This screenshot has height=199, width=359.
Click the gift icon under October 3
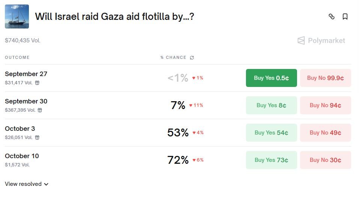coord(37,138)
